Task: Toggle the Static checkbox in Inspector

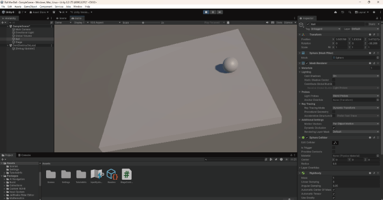Action: tap(367, 24)
